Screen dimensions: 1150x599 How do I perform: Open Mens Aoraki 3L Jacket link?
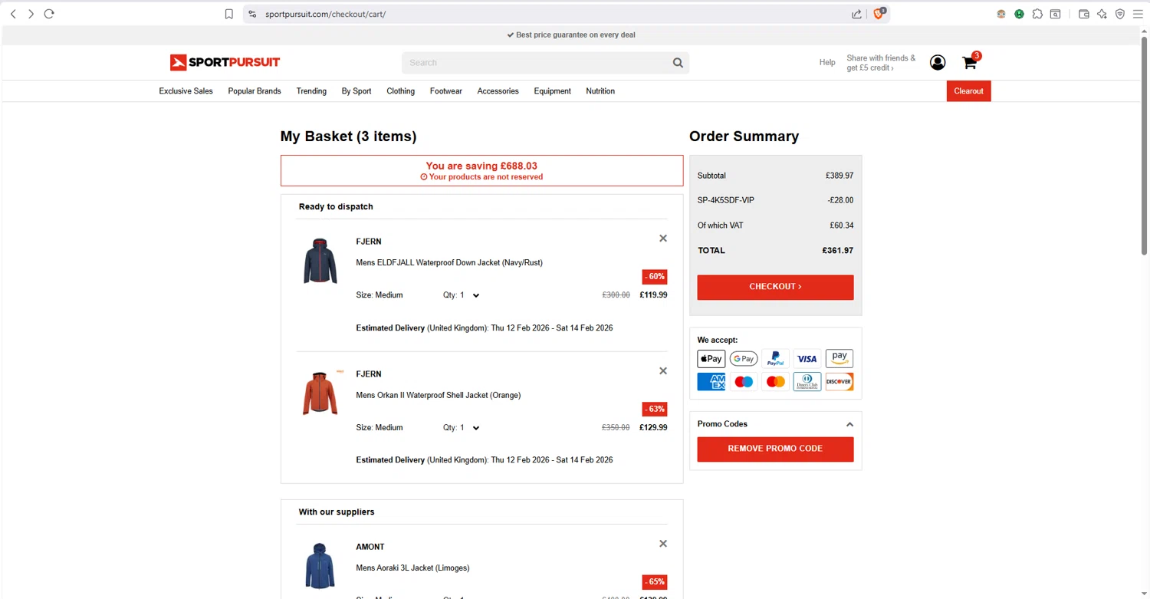[x=412, y=568]
